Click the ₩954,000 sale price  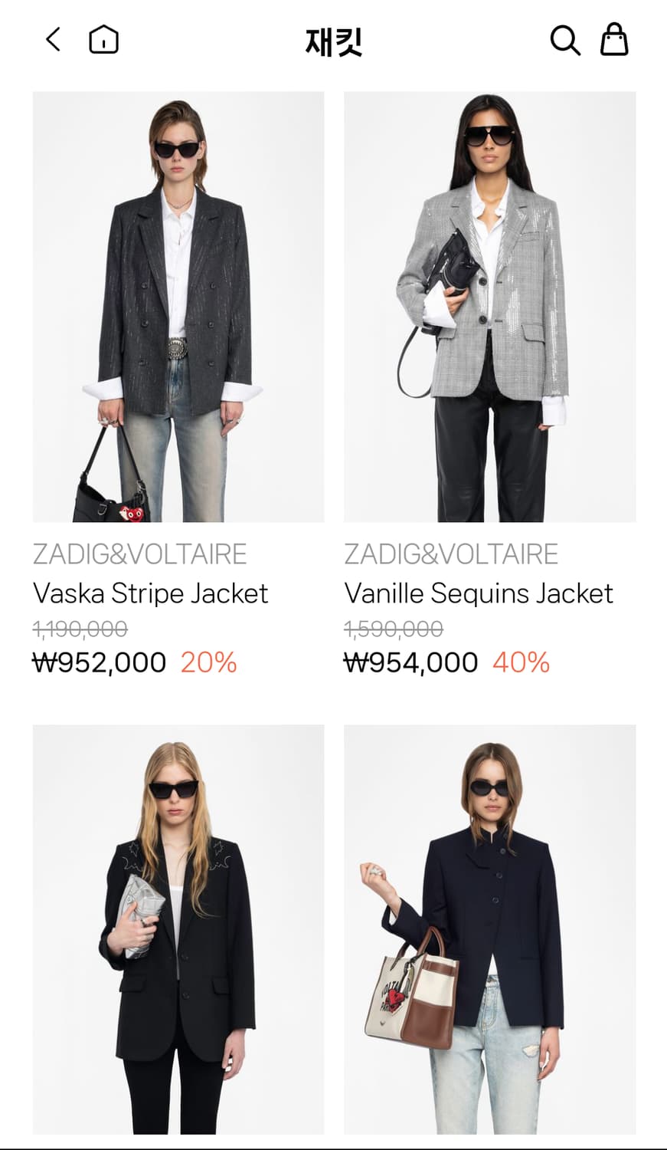coord(411,662)
